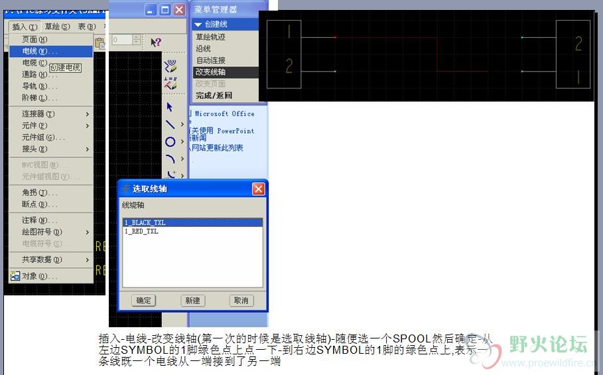Choose 对象 (Object) menu entry
The height and width of the screenshot is (375, 603).
coord(51,276)
